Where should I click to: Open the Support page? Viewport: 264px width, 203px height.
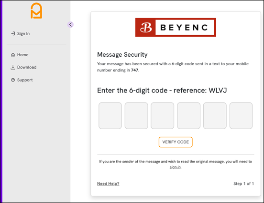pyautogui.click(x=22, y=80)
